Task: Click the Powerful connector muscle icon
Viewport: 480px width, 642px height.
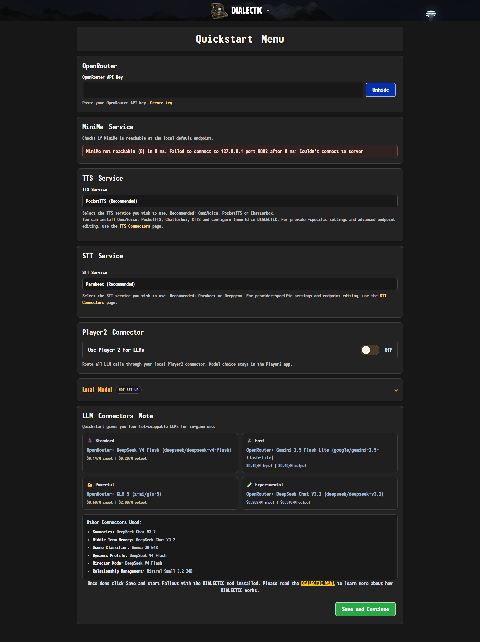Action: (90, 485)
